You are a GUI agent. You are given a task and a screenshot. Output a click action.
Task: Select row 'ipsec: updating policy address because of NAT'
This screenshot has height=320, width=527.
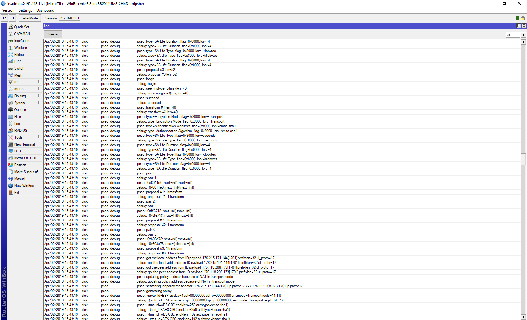click(x=282, y=277)
